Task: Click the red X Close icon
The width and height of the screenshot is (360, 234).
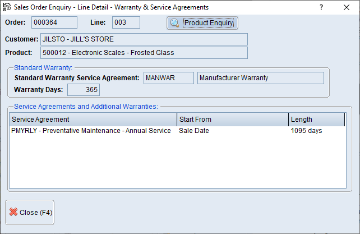Action: coord(13,213)
